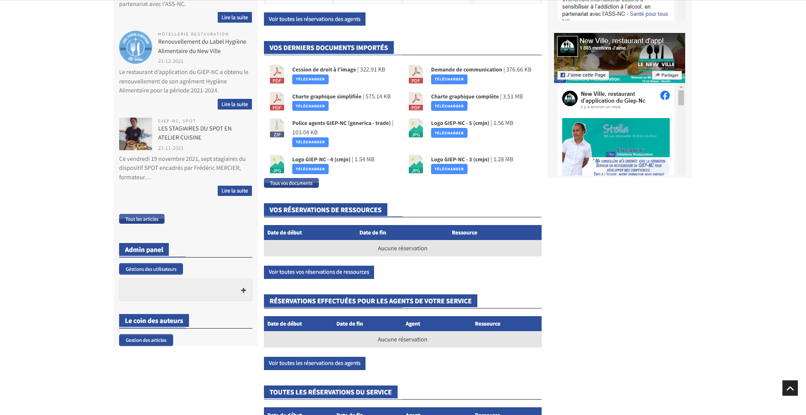Click J'aime cette Page on Facebook widget
Image resolution: width=806 pixels, height=415 pixels.
pos(583,75)
